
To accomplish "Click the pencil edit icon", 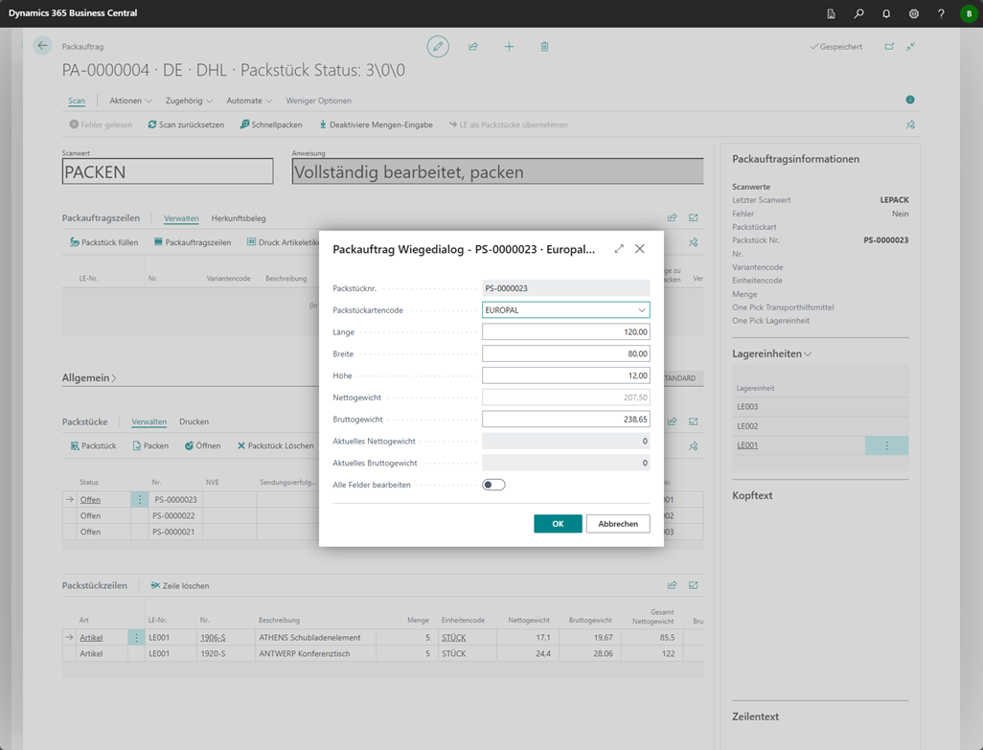I will click(x=438, y=46).
